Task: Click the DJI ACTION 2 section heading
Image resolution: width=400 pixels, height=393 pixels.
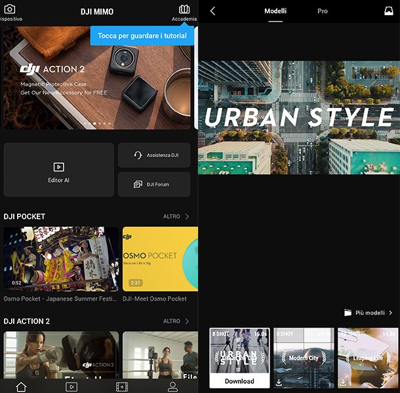Action: click(26, 321)
